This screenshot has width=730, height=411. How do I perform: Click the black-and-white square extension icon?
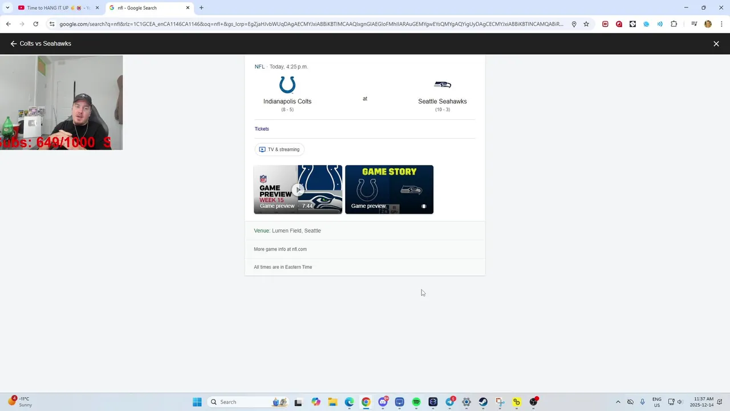[x=632, y=24]
